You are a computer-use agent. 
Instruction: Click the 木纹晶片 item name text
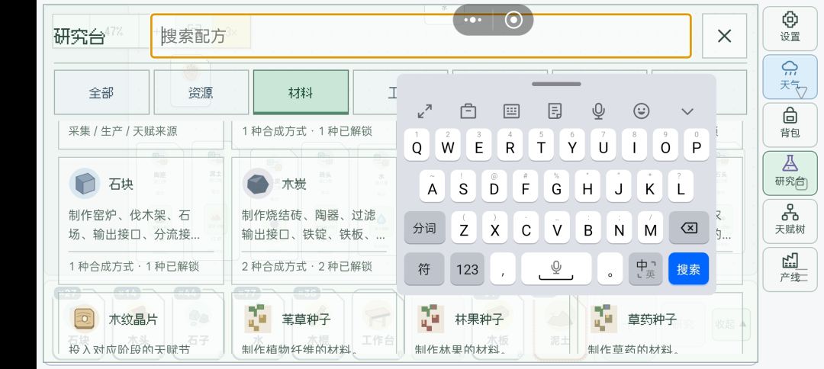[x=133, y=319]
